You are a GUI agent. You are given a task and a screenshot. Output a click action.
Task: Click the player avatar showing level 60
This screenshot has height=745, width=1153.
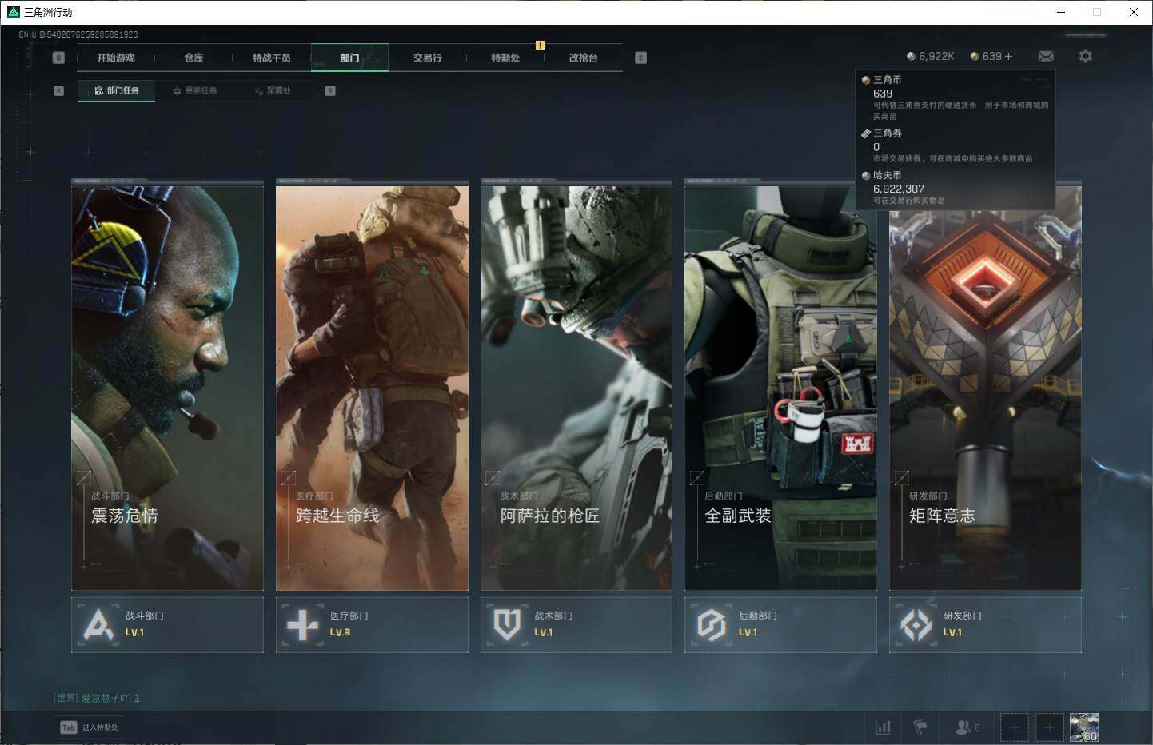pyautogui.click(x=1083, y=727)
